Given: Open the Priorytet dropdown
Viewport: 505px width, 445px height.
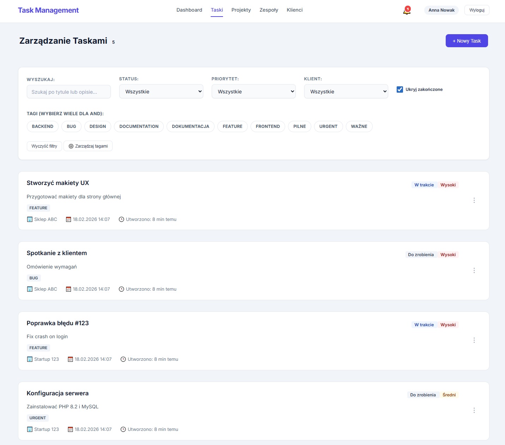Looking at the screenshot, I should [x=253, y=92].
